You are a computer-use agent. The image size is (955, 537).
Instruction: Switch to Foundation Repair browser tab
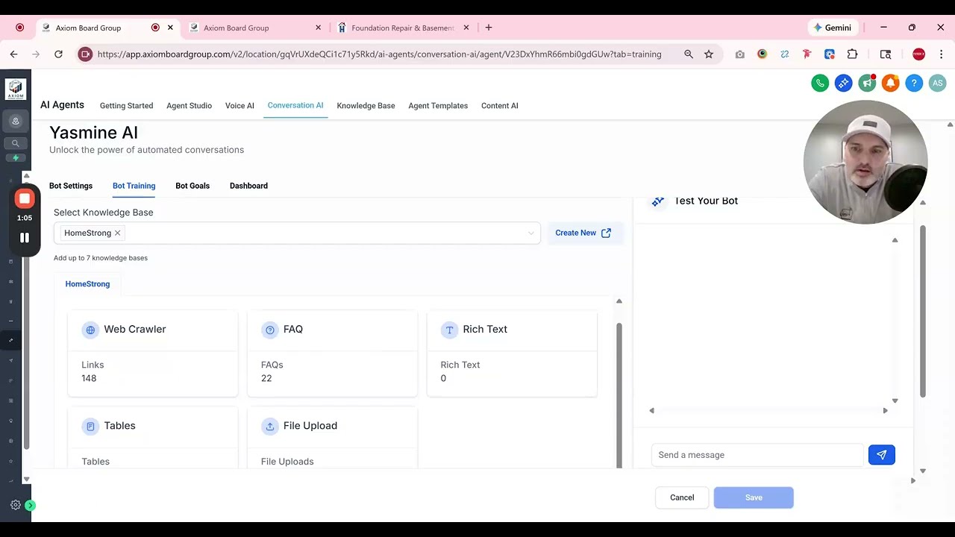point(403,28)
